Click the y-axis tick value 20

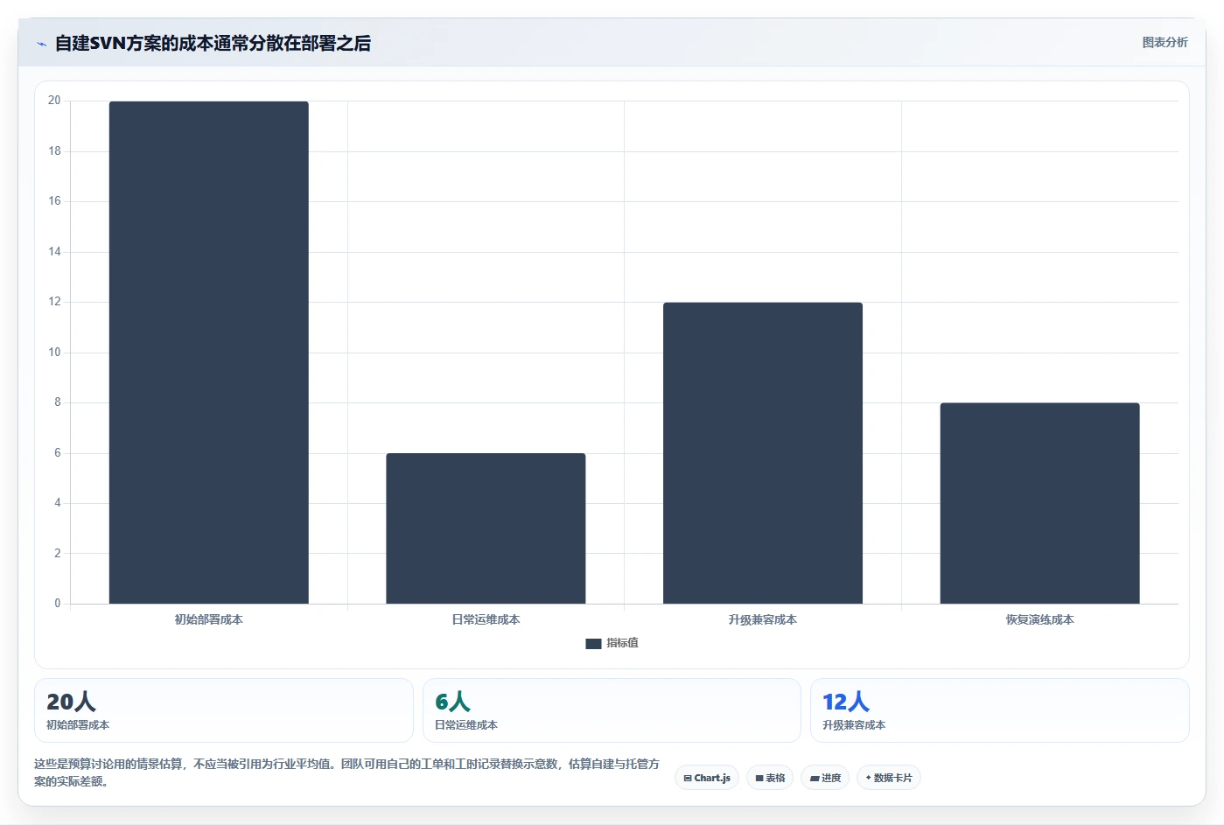(x=54, y=101)
